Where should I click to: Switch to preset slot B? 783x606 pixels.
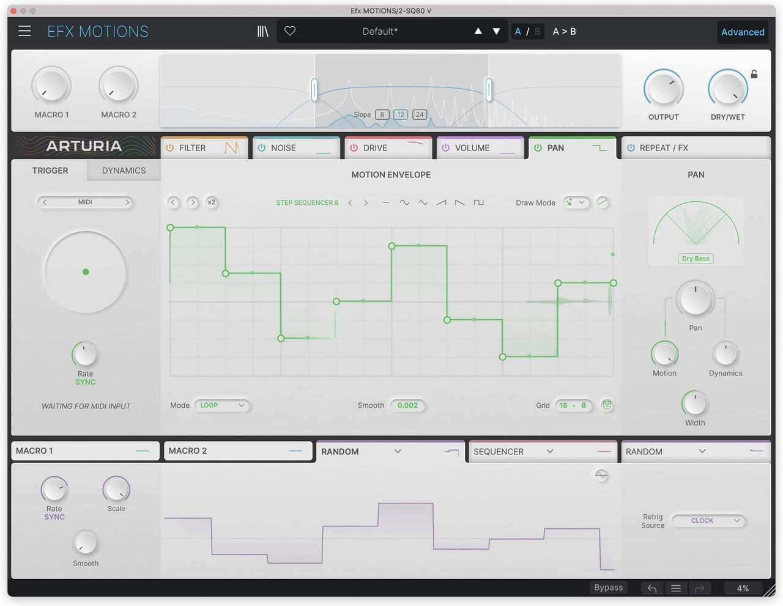[x=537, y=31]
